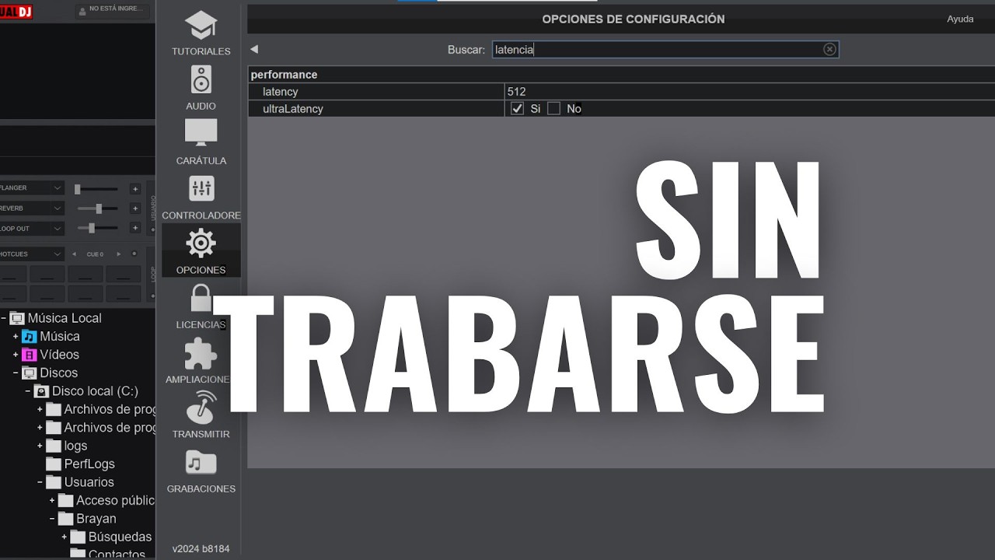Click the user login icon 'No está ingre...'
995x560 pixels.
point(113,10)
